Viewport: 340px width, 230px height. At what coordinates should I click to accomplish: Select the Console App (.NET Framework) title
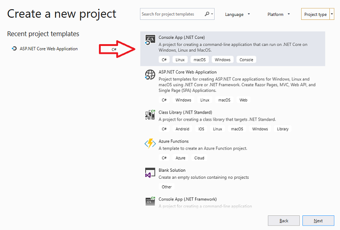coord(188,199)
